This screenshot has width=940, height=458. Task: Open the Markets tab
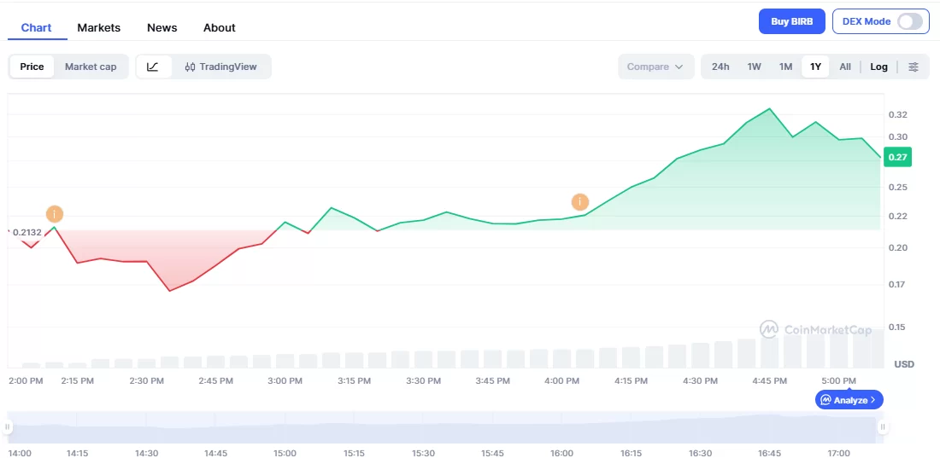click(99, 27)
